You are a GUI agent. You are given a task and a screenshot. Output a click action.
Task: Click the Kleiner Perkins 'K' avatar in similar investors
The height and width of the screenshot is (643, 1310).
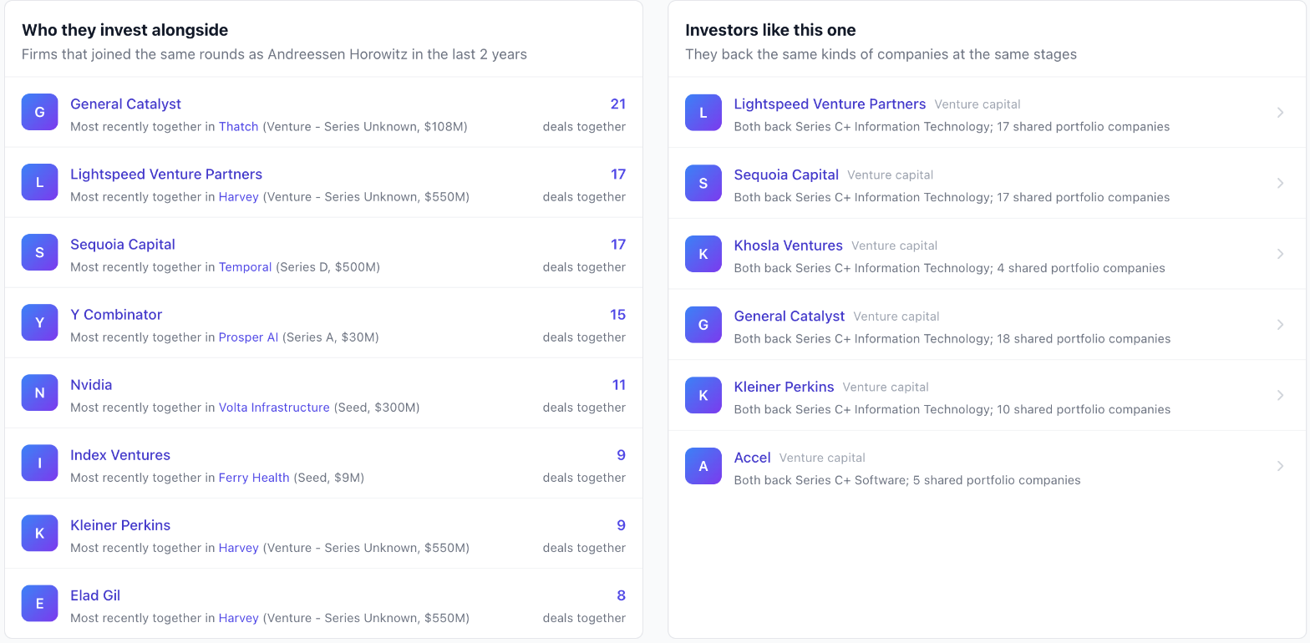[x=703, y=395]
